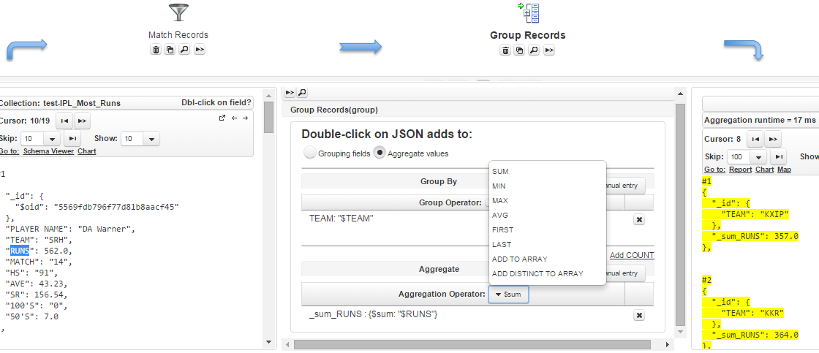Click the Group Records stage icon
Image resolution: width=819 pixels, height=353 pixels.
tap(527, 14)
